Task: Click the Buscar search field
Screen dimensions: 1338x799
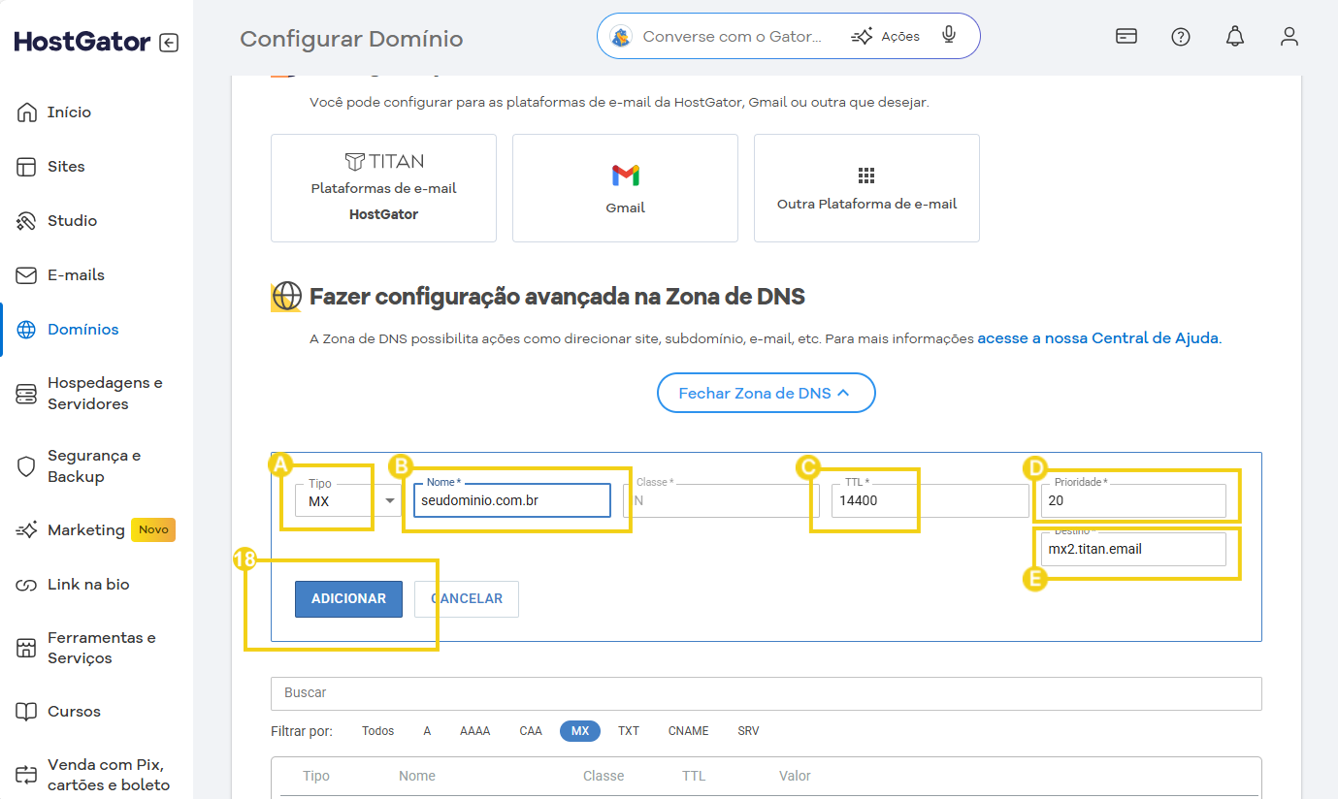Action: [x=765, y=693]
